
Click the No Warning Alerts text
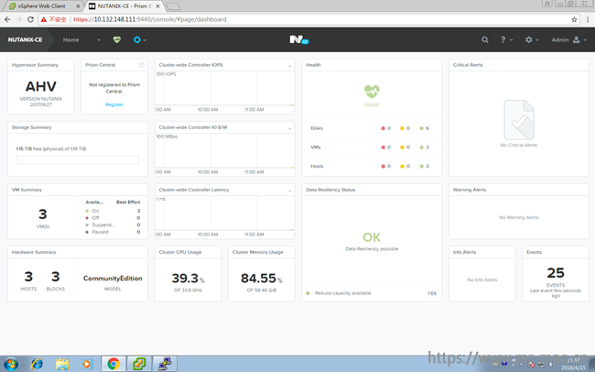519,218
